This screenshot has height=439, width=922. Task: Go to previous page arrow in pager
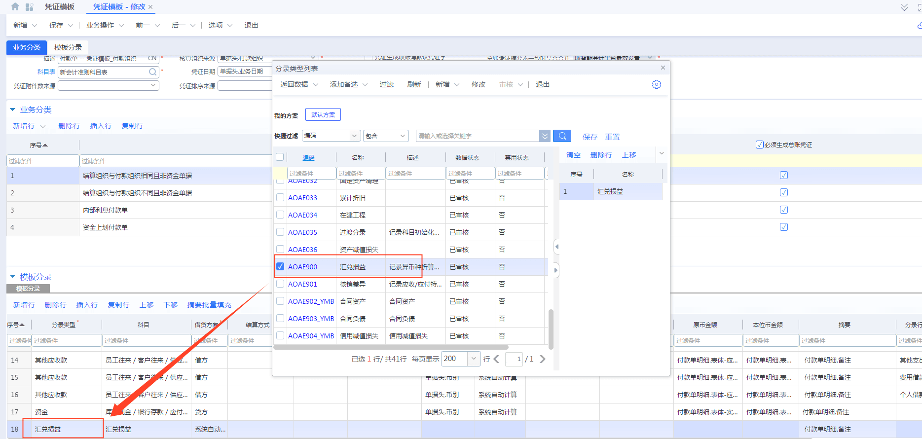click(496, 359)
